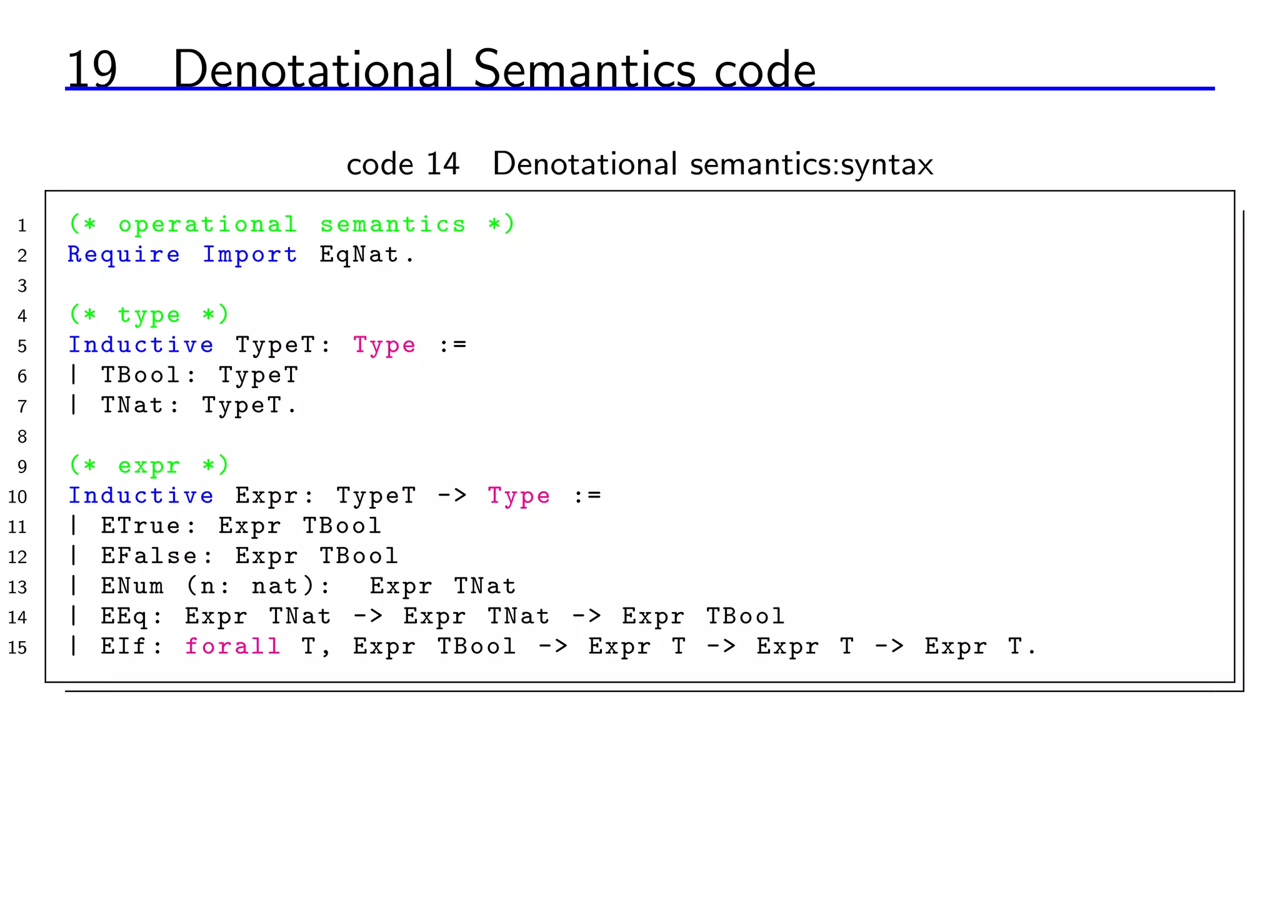1280x905 pixels.
Task: Click the slide title "19 Denotational Semantics code"
Action: (441, 69)
